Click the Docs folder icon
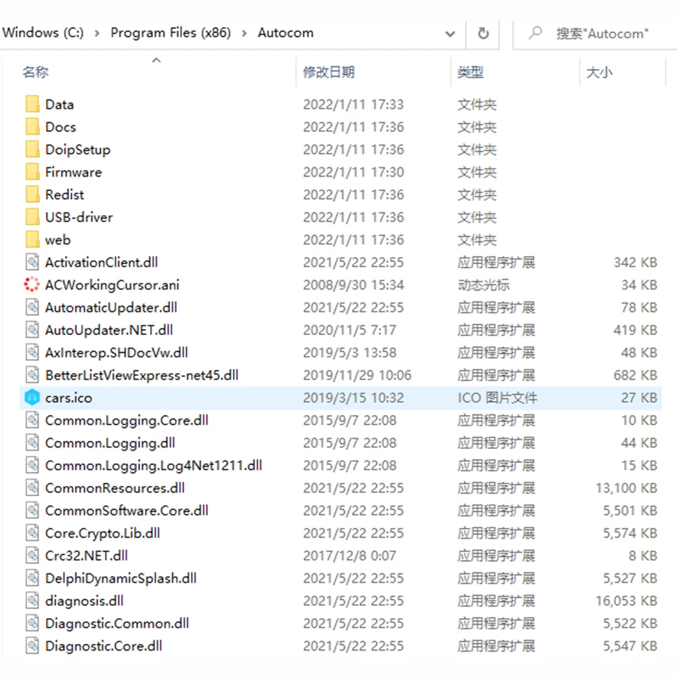The image size is (677, 677). pyautogui.click(x=32, y=127)
